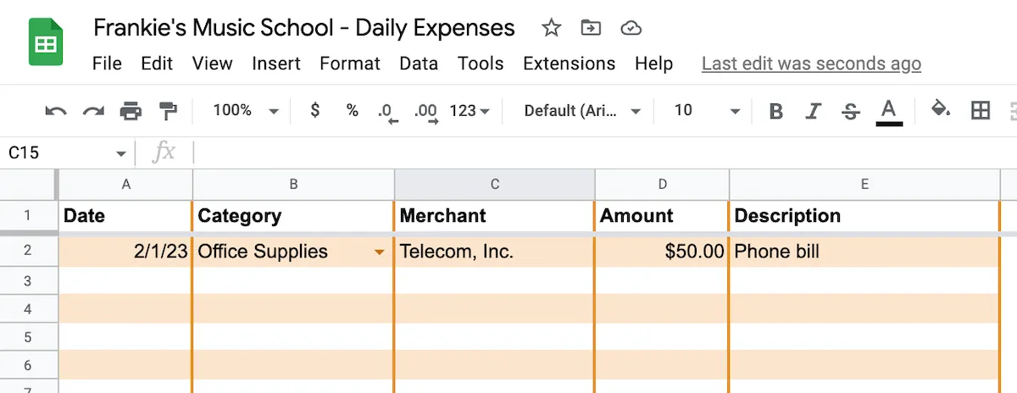Open the zoom level dropdown
1017x393 pixels.
(246, 110)
